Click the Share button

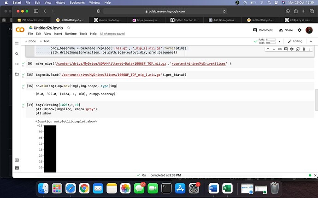[286, 30]
